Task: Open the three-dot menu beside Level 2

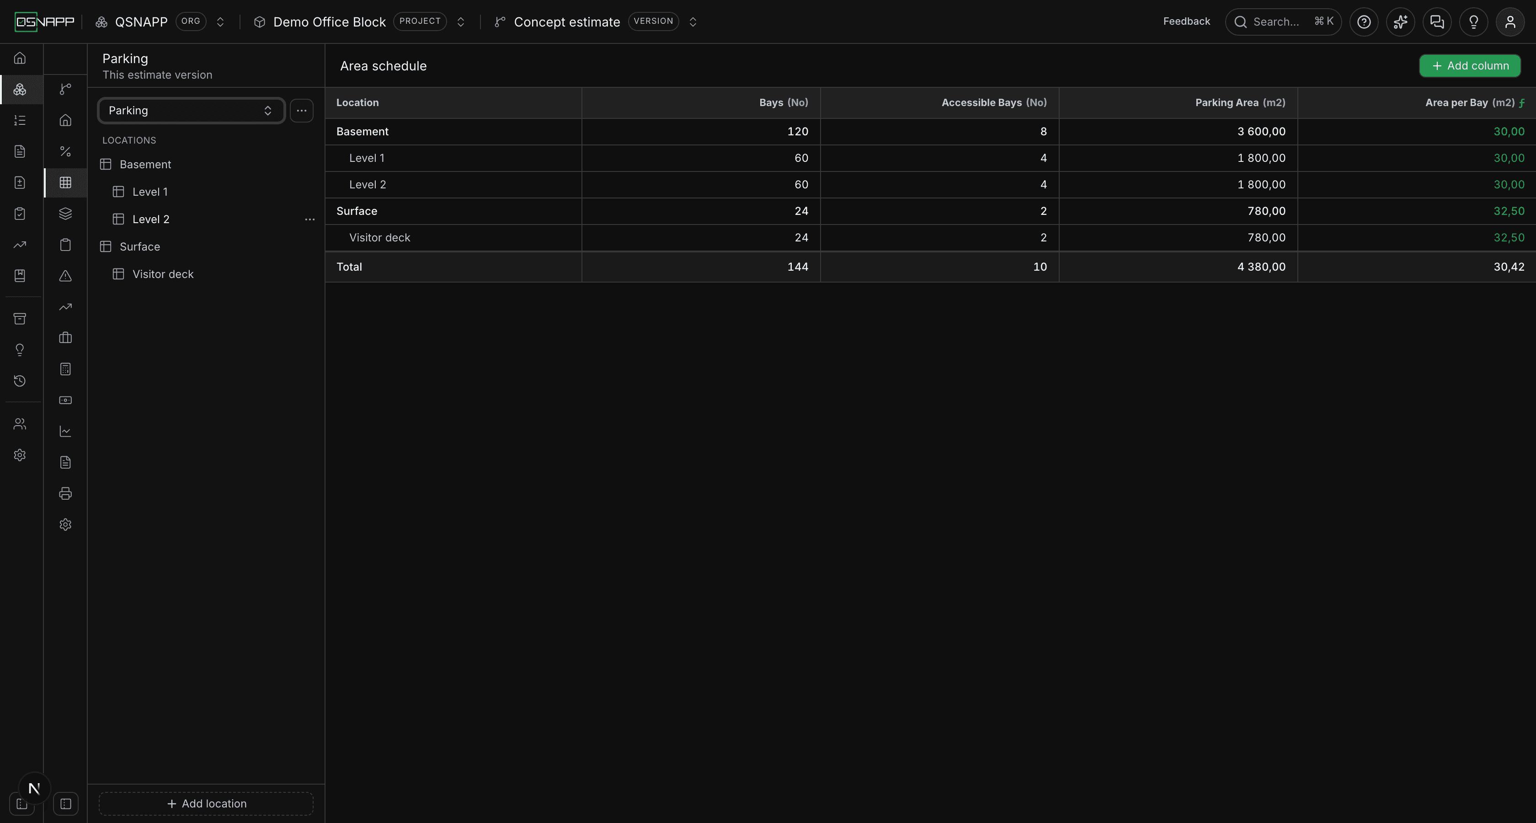Action: click(x=309, y=219)
